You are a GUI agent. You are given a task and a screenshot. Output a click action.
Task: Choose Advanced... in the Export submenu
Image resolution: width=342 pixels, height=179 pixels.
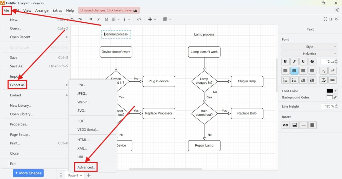click(x=86, y=167)
